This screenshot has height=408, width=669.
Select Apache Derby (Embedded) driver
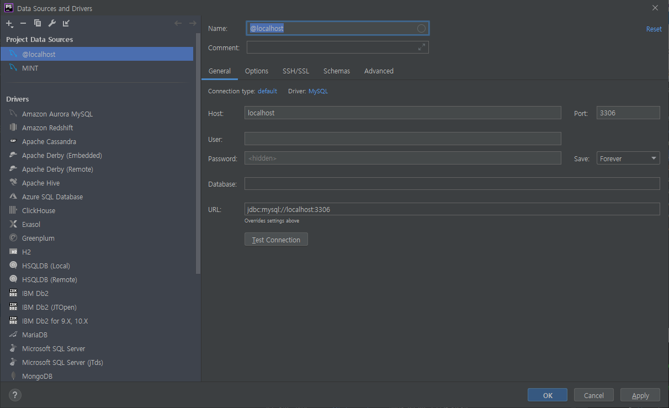97,155
